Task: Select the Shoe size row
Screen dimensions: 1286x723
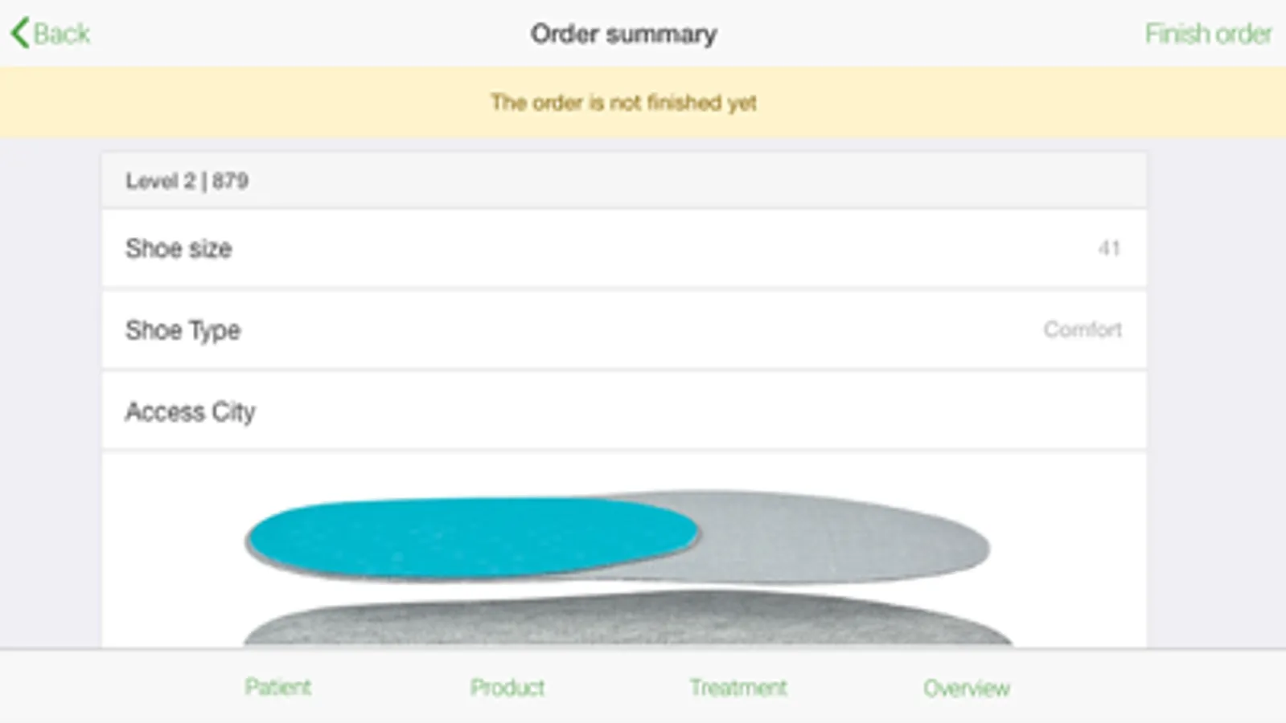Action: tap(624, 248)
